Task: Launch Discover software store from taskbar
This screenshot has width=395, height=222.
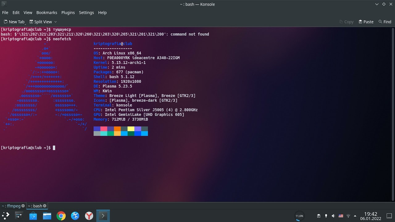Action: tap(33, 216)
